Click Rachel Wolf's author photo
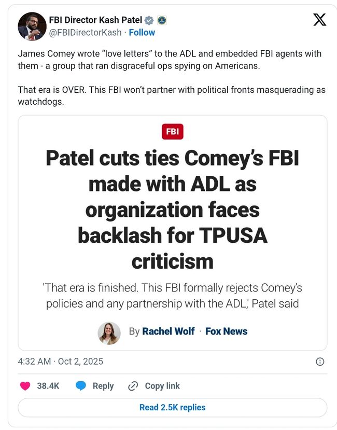Viewport: 337px width, 430px height. (109, 332)
